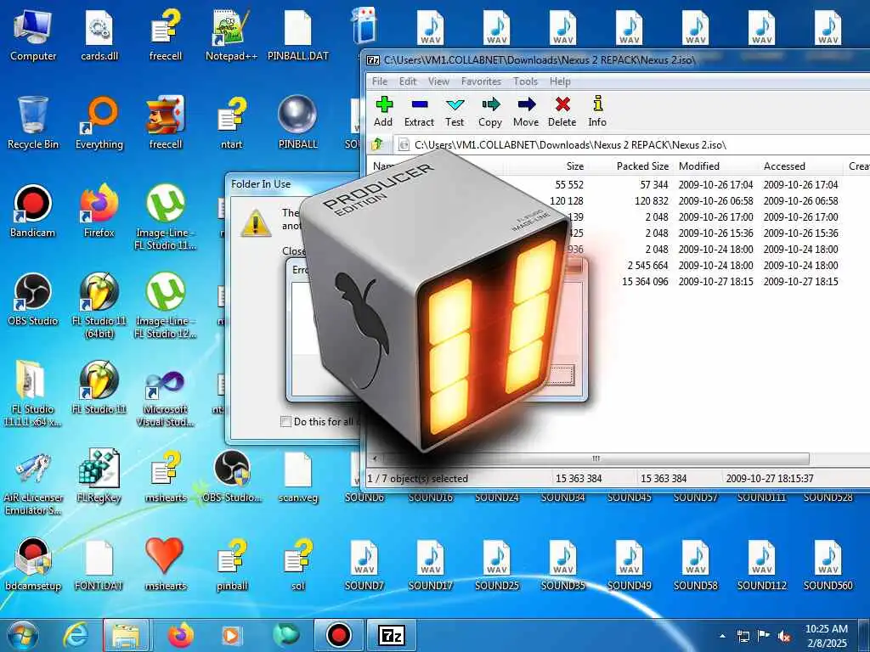870x652 pixels.
Task: Click the horizontal scrollbar in 7-Zip file list
Action: (x=595, y=458)
